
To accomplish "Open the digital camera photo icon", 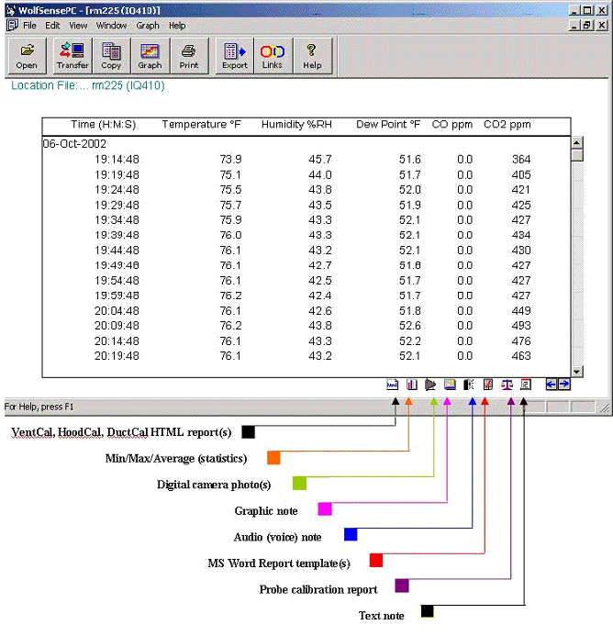I will [430, 385].
